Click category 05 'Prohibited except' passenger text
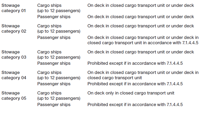 click(x=135, y=104)
